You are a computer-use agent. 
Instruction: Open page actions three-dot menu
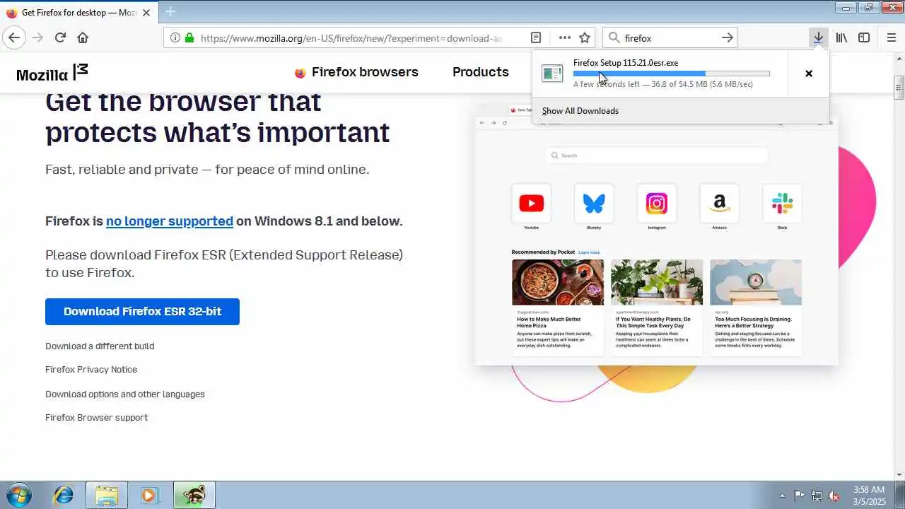564,37
